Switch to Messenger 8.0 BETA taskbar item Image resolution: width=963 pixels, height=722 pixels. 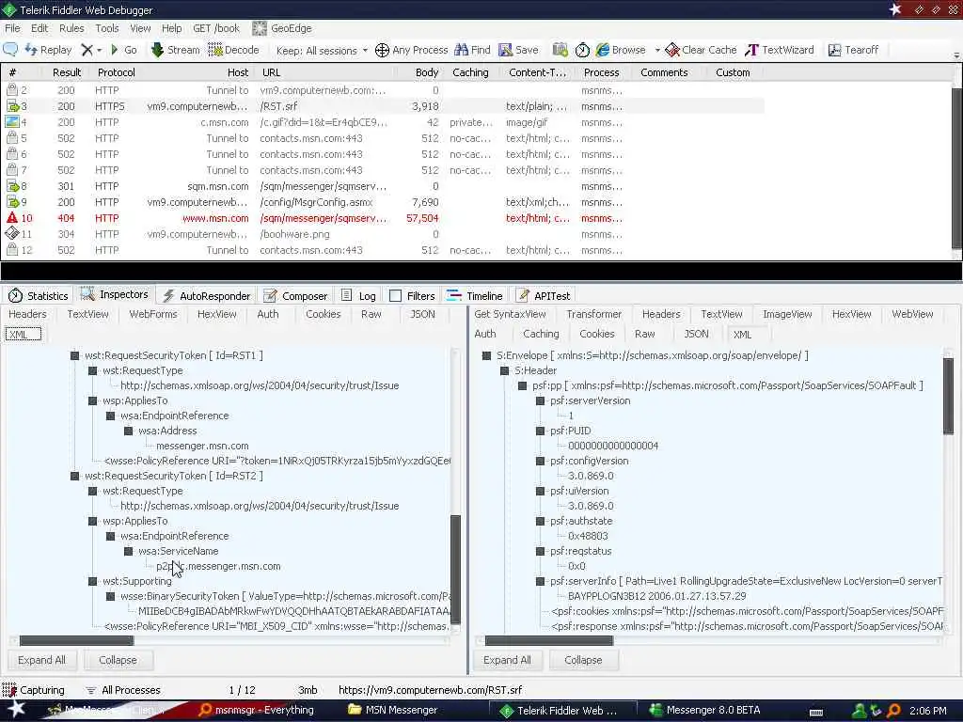pos(705,711)
